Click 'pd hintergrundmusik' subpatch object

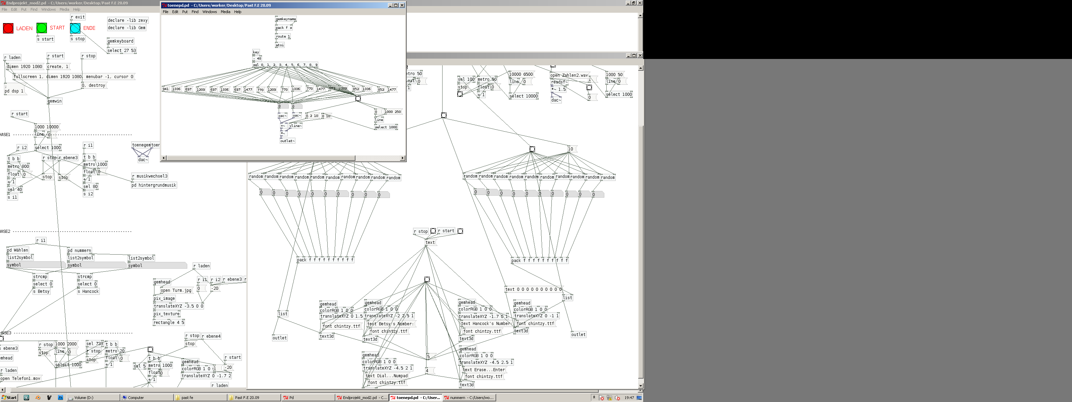(x=154, y=185)
